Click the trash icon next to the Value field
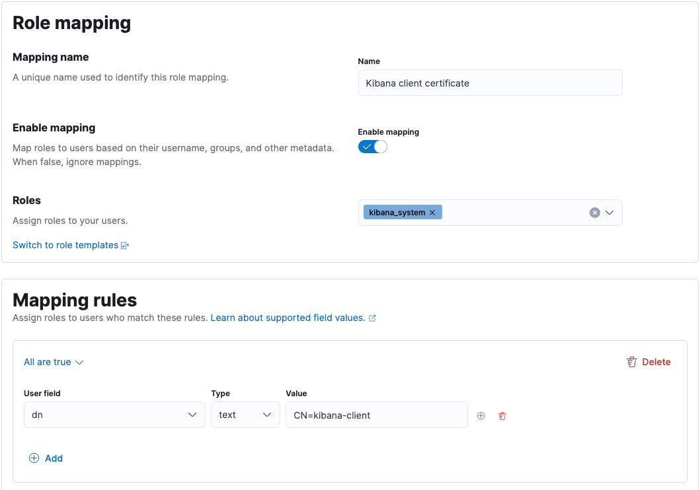Screen dimensions: 700x490 tap(502, 415)
